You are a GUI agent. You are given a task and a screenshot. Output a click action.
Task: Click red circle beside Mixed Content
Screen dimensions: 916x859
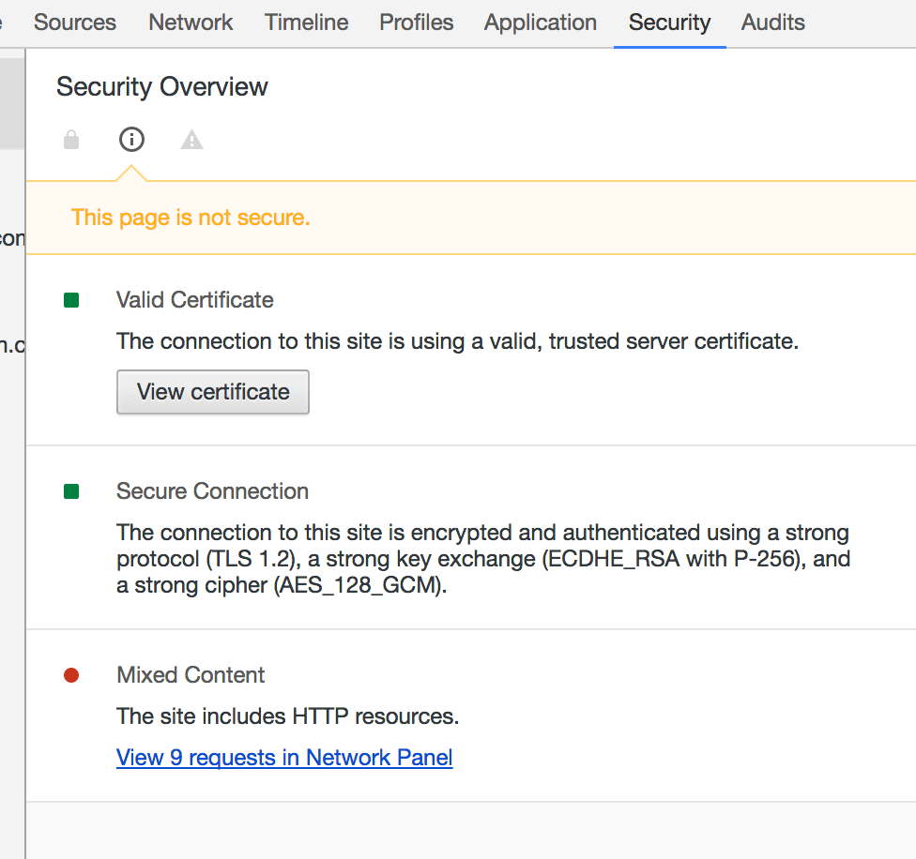pos(71,675)
